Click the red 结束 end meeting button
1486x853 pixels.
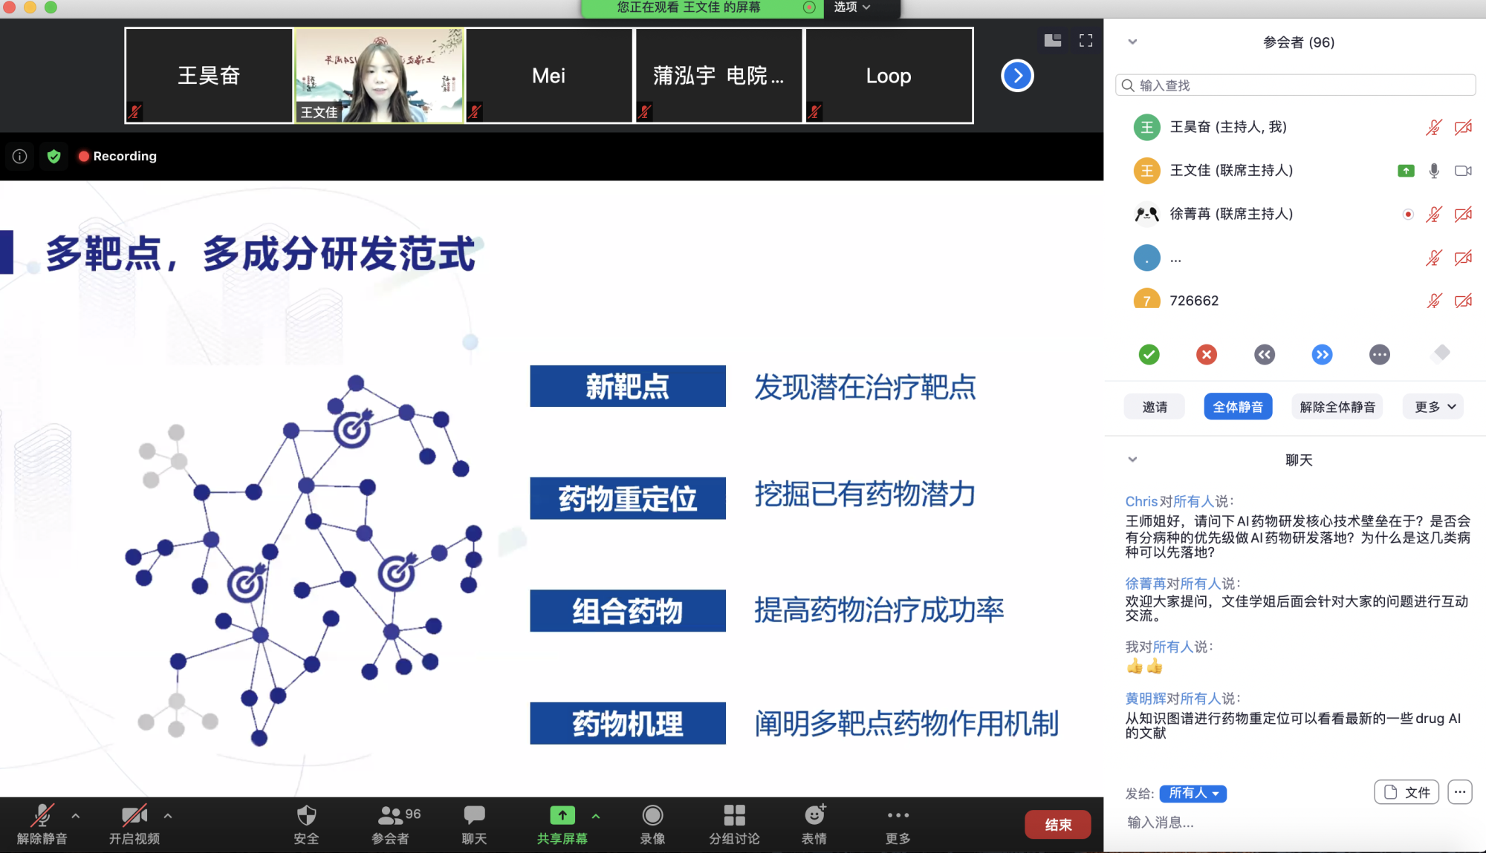1057,825
